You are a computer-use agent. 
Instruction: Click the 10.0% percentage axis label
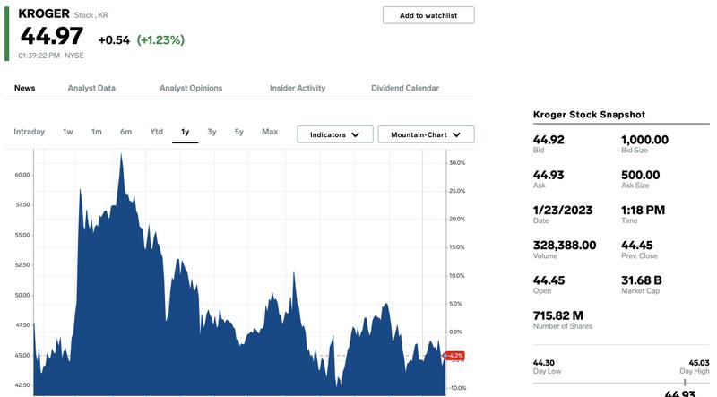[457, 276]
